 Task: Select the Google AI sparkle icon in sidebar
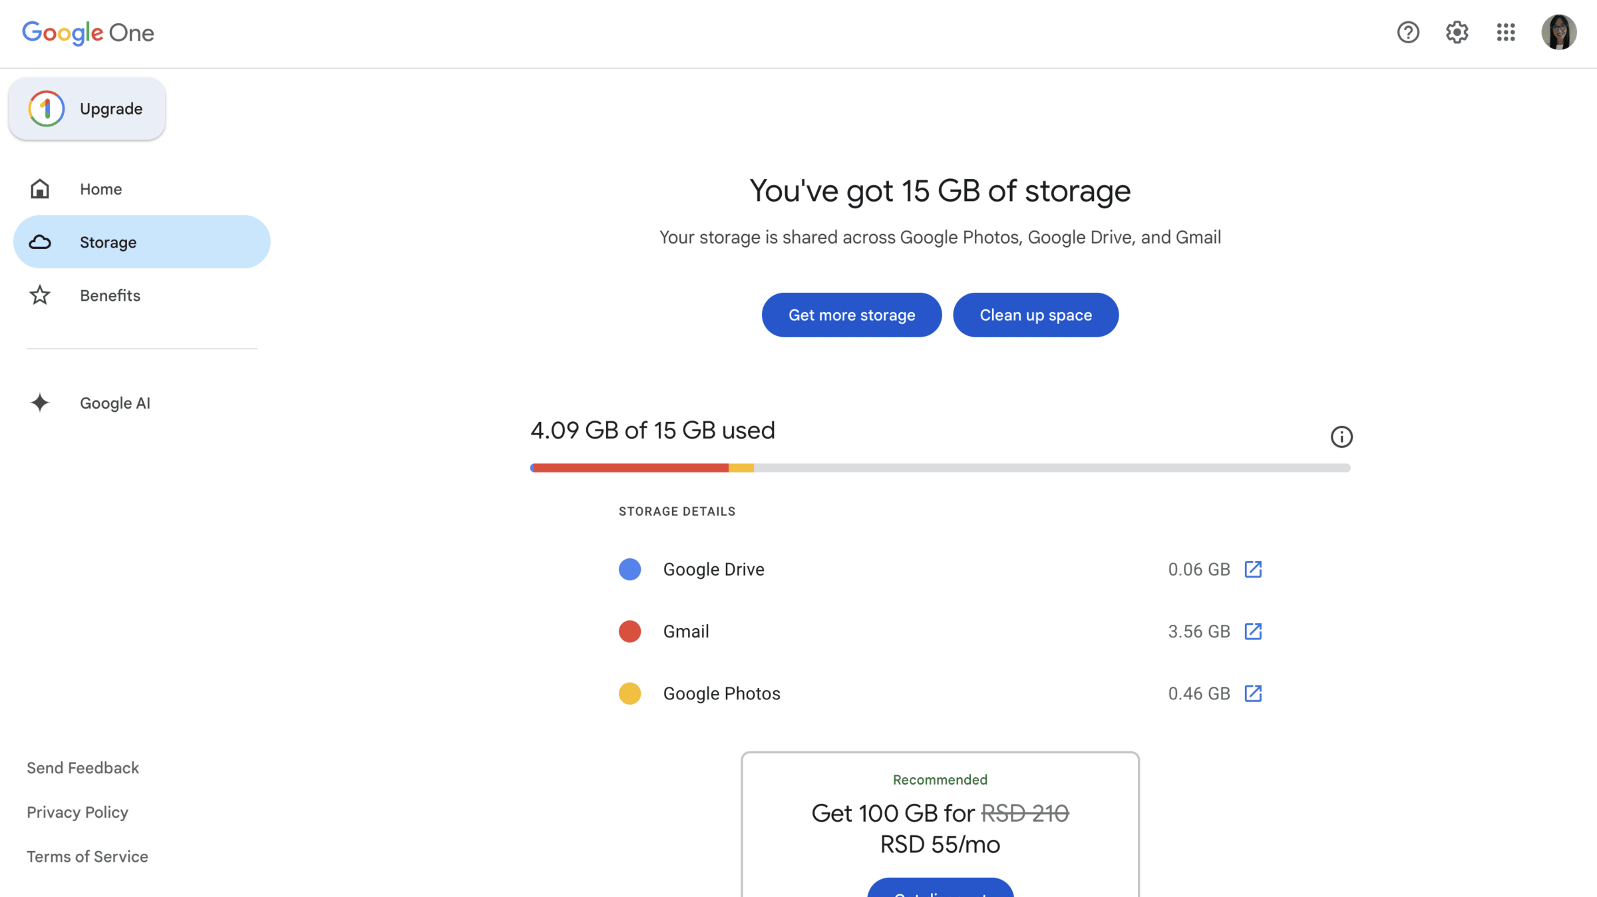point(40,403)
